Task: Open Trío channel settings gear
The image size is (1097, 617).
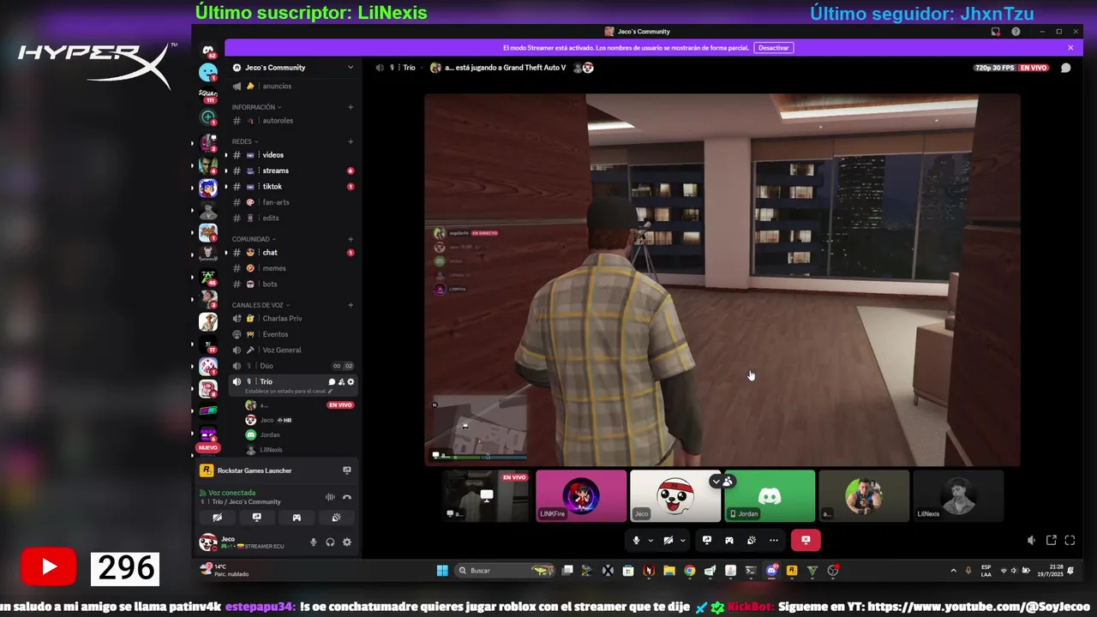Action: coord(351,381)
